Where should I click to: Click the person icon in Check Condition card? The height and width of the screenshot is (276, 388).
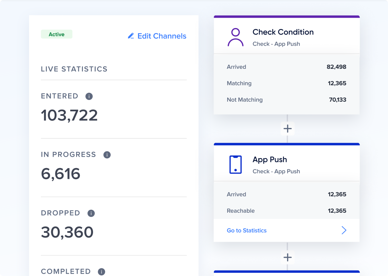pyautogui.click(x=235, y=37)
